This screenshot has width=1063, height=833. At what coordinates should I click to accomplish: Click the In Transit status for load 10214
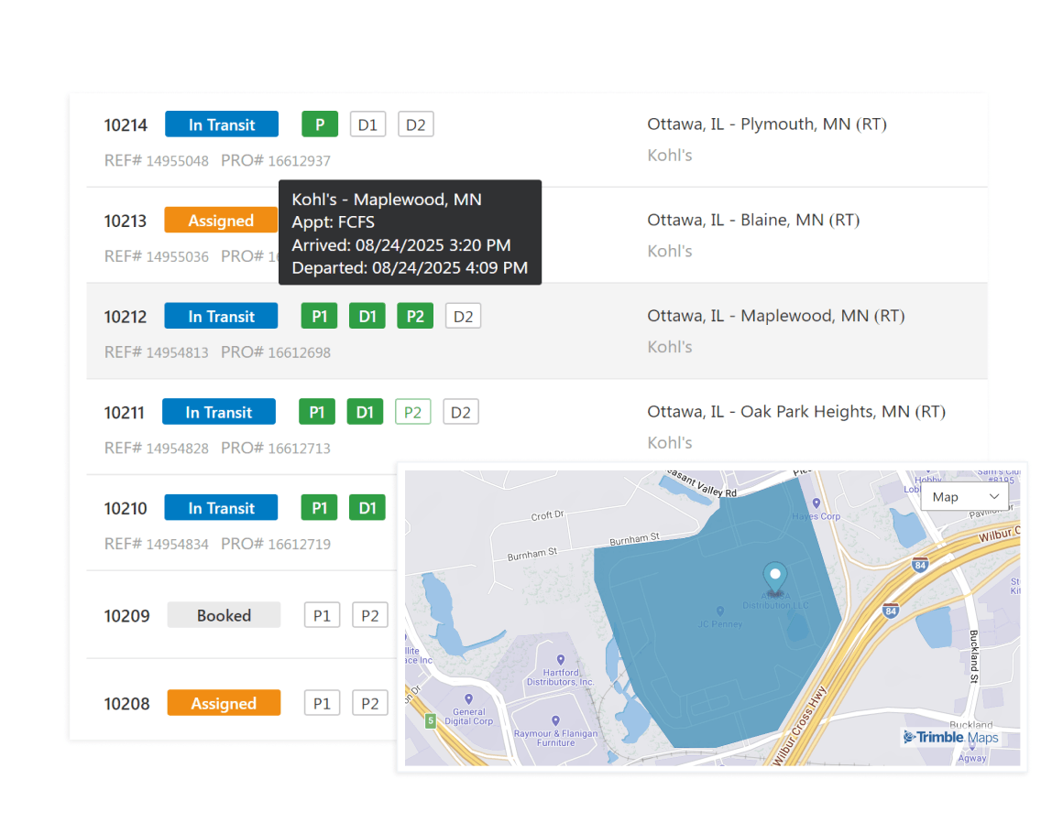point(222,124)
